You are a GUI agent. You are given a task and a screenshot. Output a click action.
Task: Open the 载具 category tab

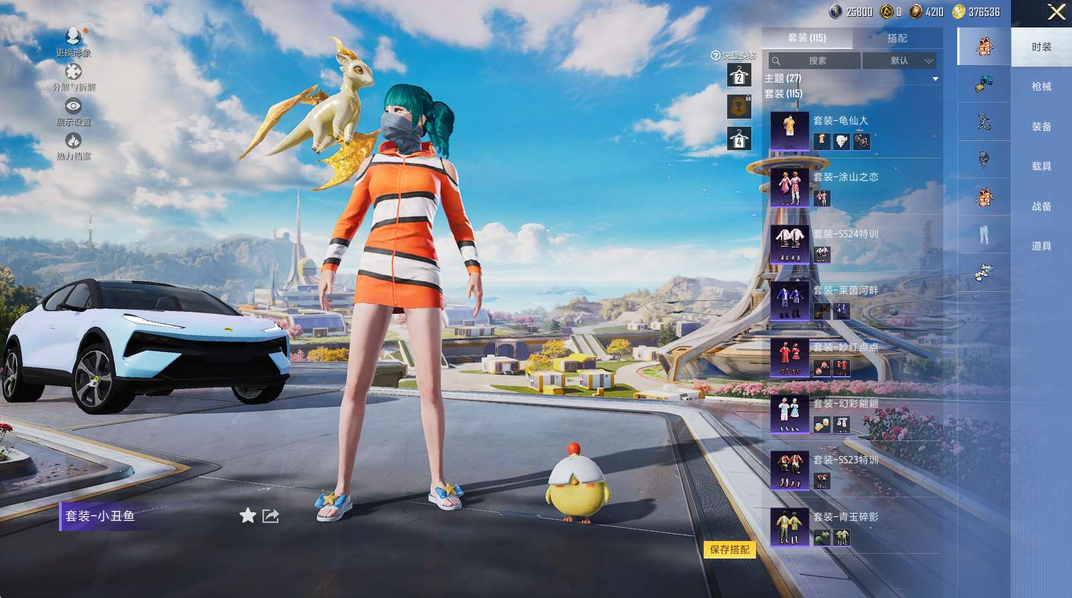click(1041, 166)
